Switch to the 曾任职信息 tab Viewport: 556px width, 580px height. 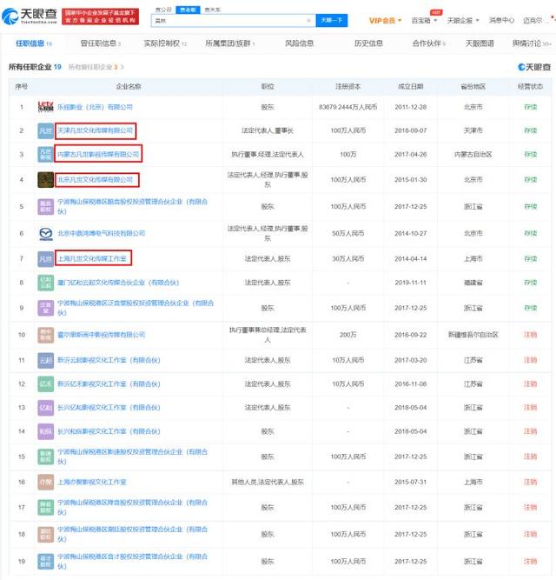point(100,43)
